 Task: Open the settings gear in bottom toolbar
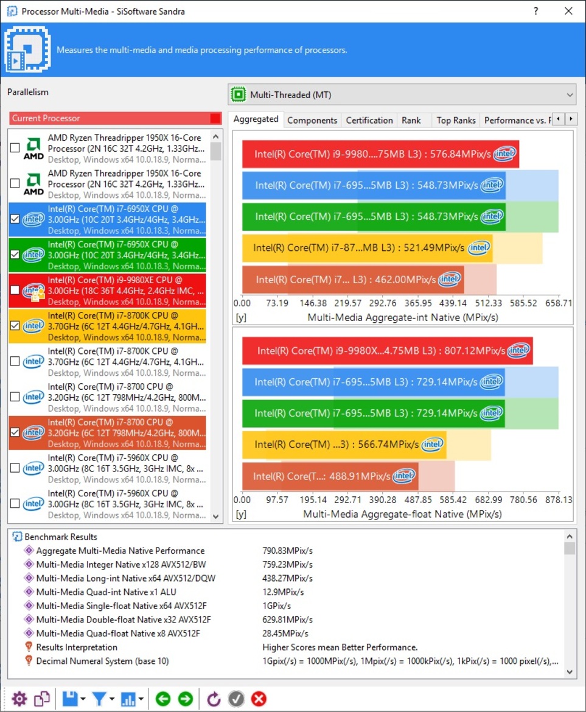[19, 699]
